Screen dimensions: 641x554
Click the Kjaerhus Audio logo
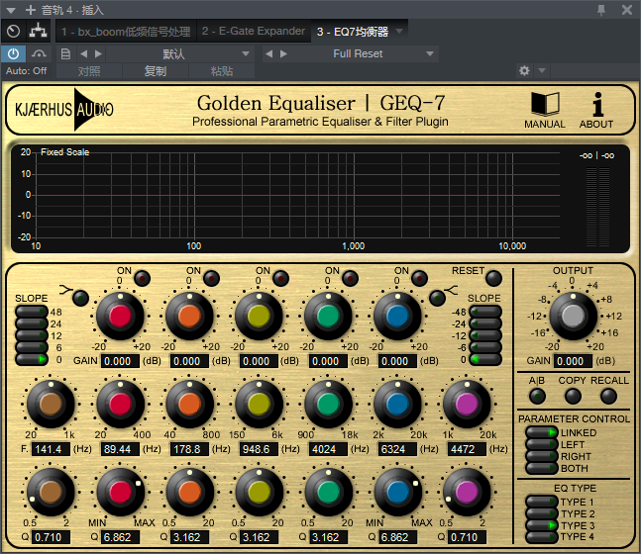[64, 110]
